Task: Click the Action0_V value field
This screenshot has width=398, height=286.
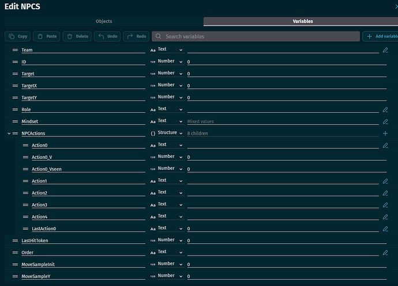Action: [287, 157]
